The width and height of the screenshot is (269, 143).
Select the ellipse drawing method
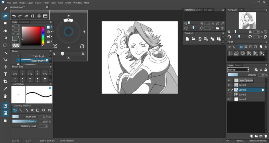click(x=43, y=110)
